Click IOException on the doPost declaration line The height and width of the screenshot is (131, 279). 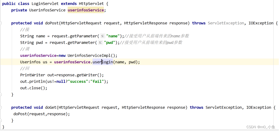(x=261, y=23)
